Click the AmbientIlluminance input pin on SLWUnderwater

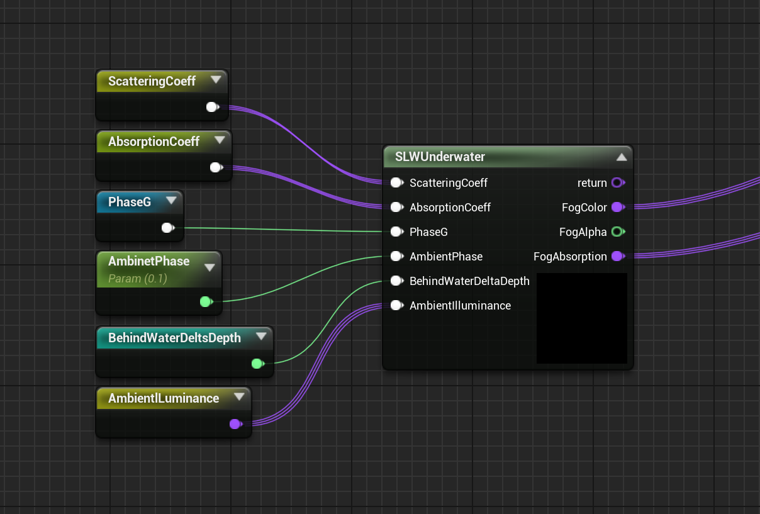(396, 306)
